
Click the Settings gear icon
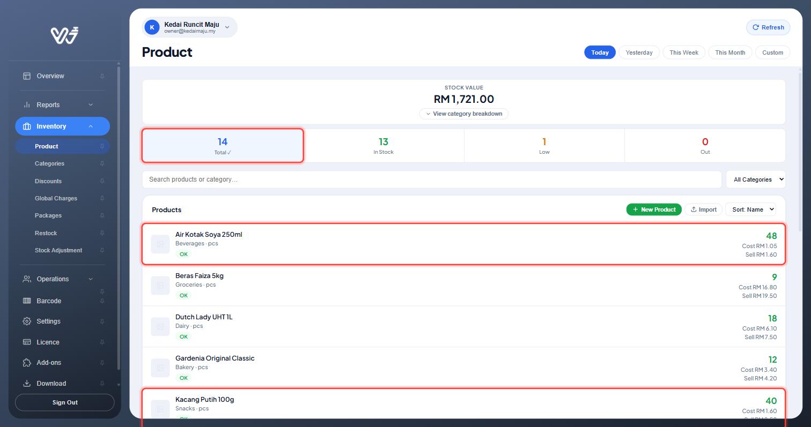click(x=27, y=321)
